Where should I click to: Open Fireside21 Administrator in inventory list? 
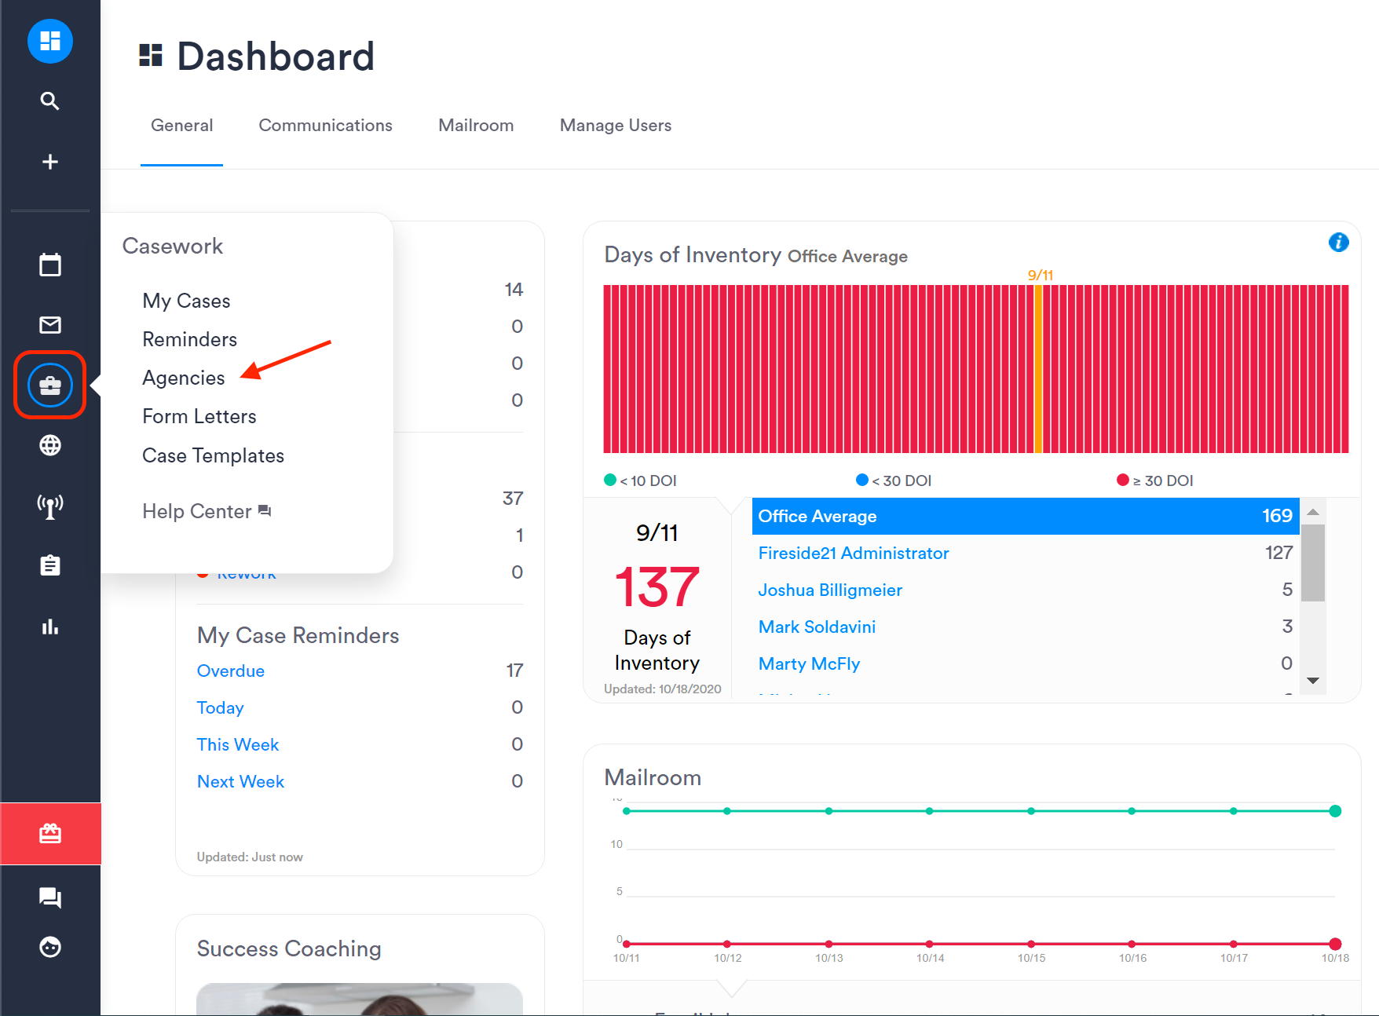[x=854, y=554]
